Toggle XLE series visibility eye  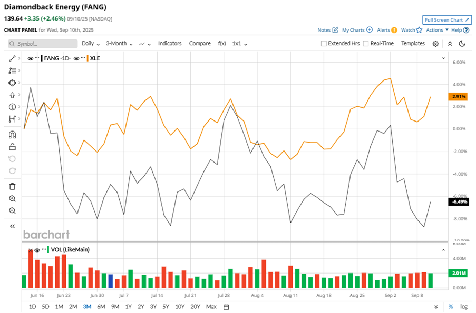tap(76, 58)
